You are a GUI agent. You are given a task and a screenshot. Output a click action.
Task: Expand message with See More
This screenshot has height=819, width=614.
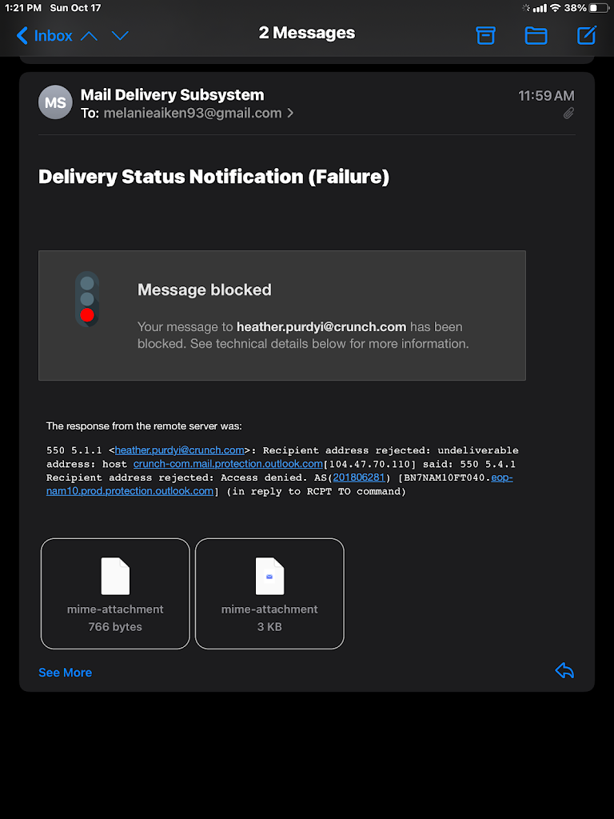coord(65,673)
